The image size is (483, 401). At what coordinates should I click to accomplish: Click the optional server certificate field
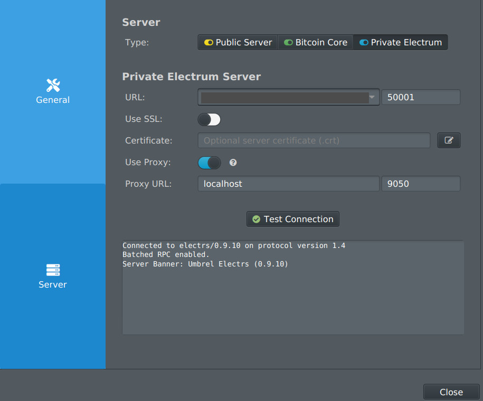tap(314, 140)
